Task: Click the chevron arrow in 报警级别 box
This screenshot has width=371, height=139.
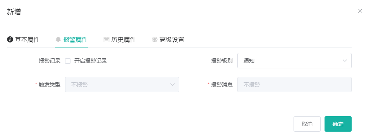Action: [345, 61]
